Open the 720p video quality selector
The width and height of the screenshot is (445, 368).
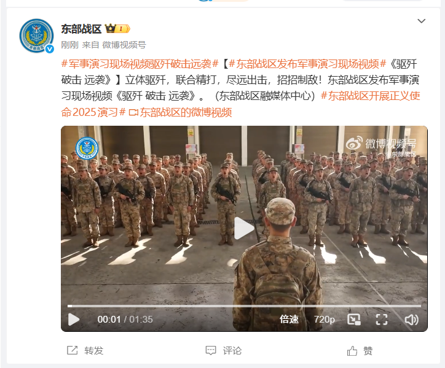point(325,320)
